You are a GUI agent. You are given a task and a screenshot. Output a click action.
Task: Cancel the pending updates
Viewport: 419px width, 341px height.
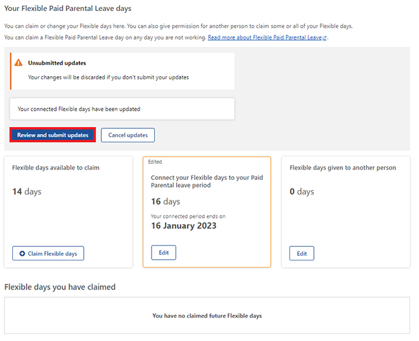(128, 135)
